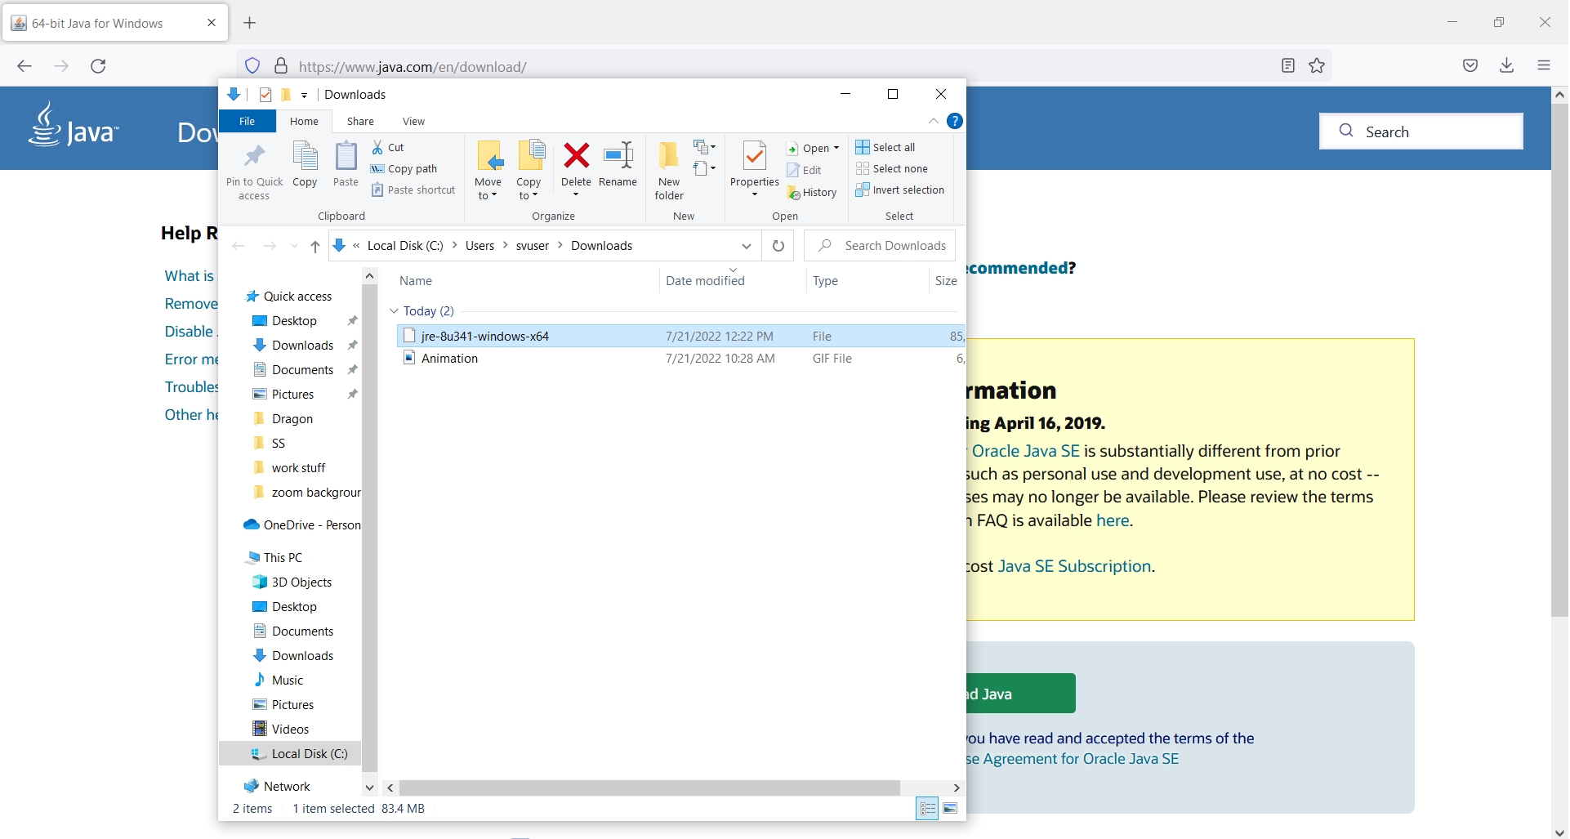Select Users in the address path
Screen dimensions: 1570x839
pyautogui.click(x=479, y=245)
